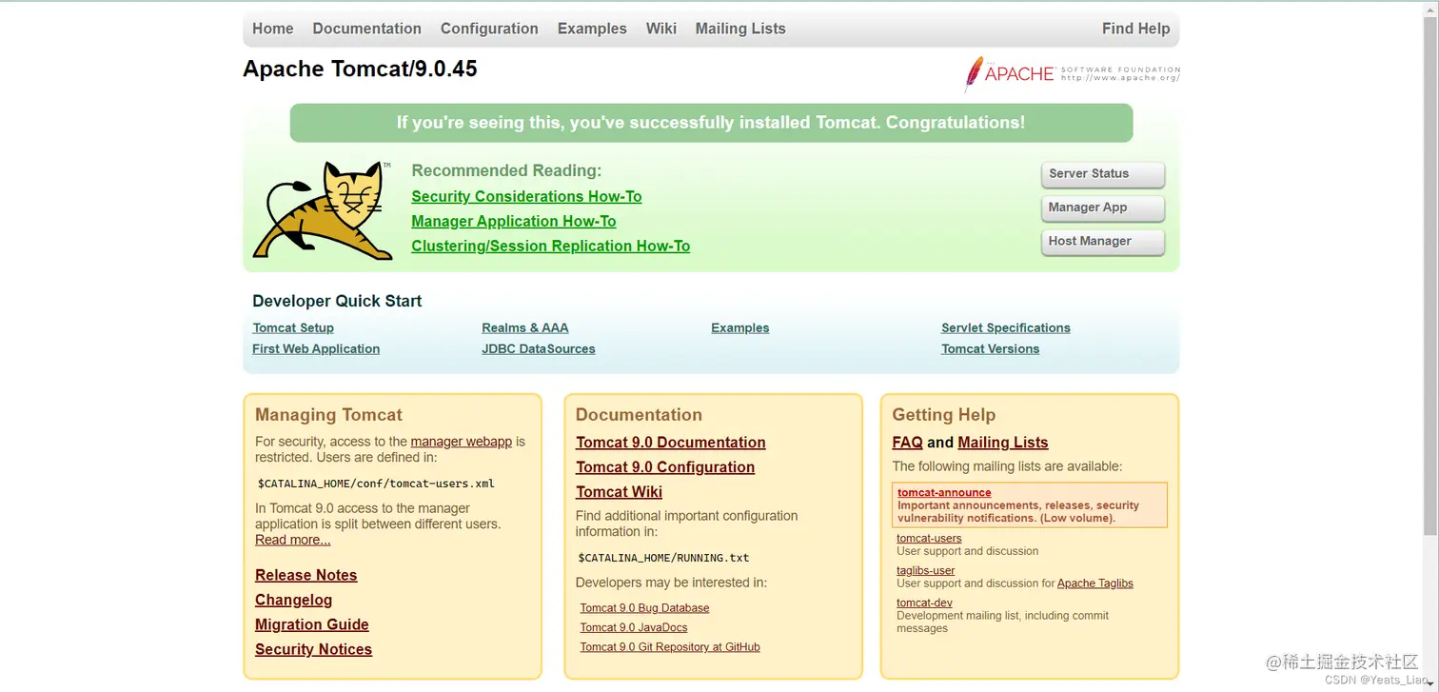The width and height of the screenshot is (1439, 692).
Task: Click the Tomcat cat mascot image
Action: tap(324, 210)
